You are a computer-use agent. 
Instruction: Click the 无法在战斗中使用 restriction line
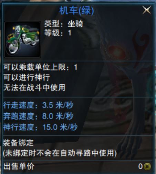tap(34, 88)
